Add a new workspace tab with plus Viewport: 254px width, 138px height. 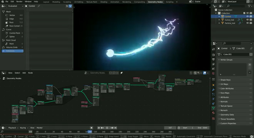[x=177, y=2]
